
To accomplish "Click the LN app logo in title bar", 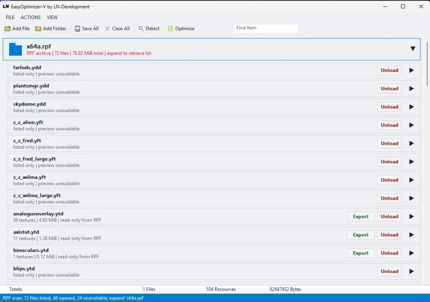I will pyautogui.click(x=6, y=6).
